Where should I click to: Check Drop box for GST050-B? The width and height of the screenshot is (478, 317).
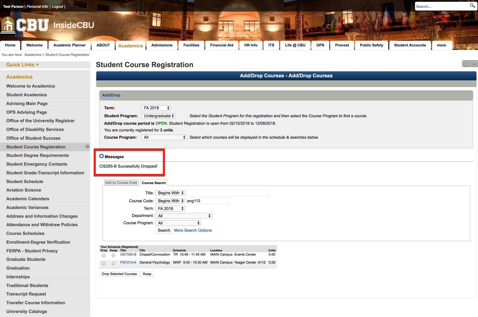(104, 255)
